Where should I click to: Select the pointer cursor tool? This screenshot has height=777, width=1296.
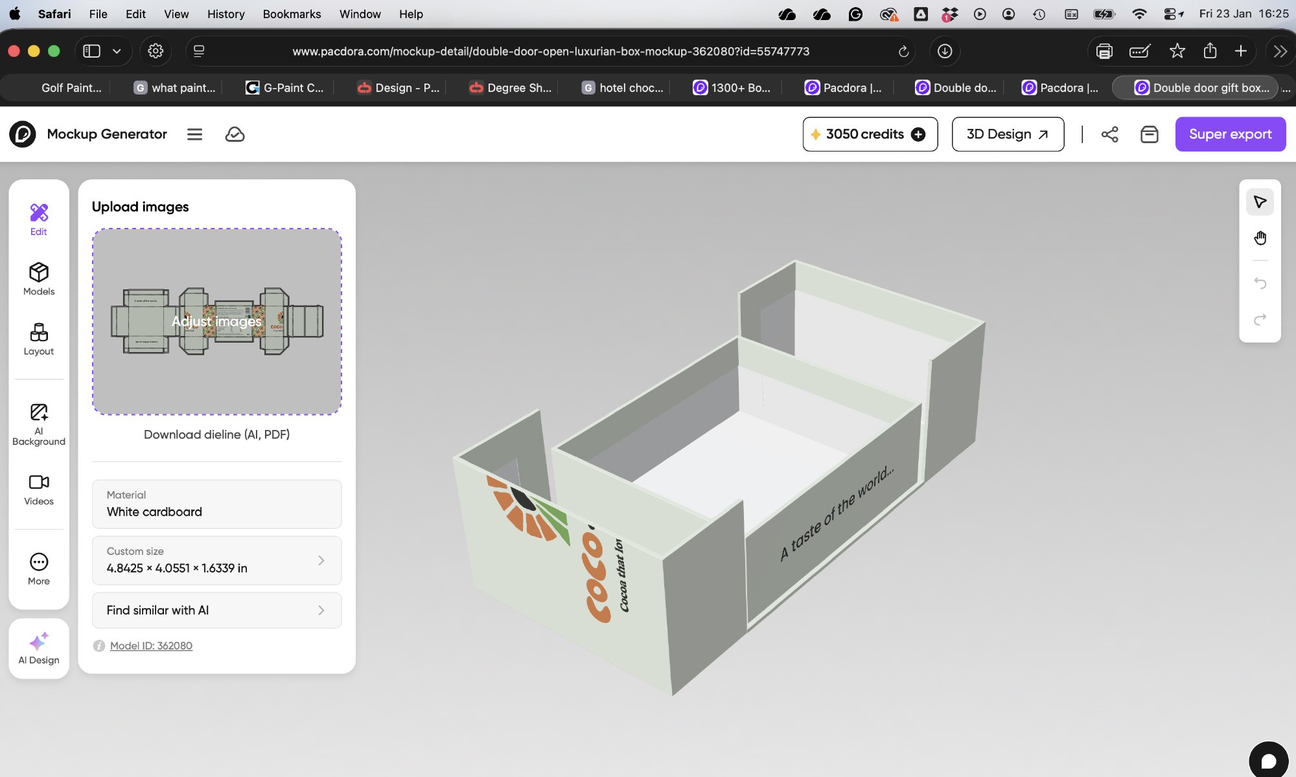point(1260,202)
